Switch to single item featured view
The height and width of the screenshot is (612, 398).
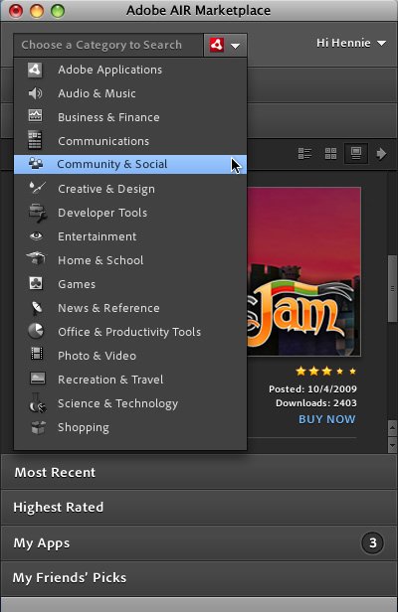pyautogui.click(x=356, y=153)
